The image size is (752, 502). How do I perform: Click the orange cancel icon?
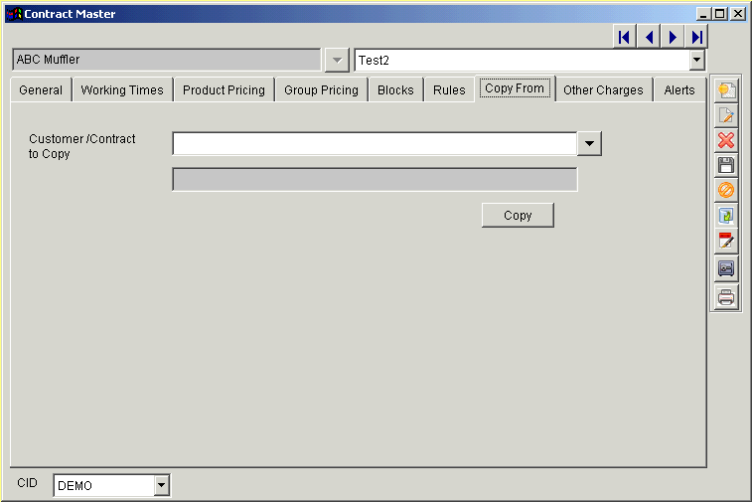[726, 190]
